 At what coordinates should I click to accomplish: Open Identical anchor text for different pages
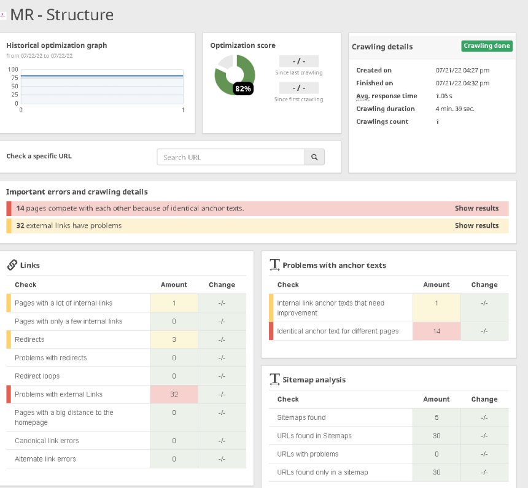(x=338, y=331)
